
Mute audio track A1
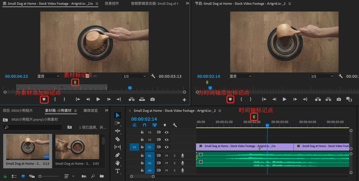click(x=166, y=155)
